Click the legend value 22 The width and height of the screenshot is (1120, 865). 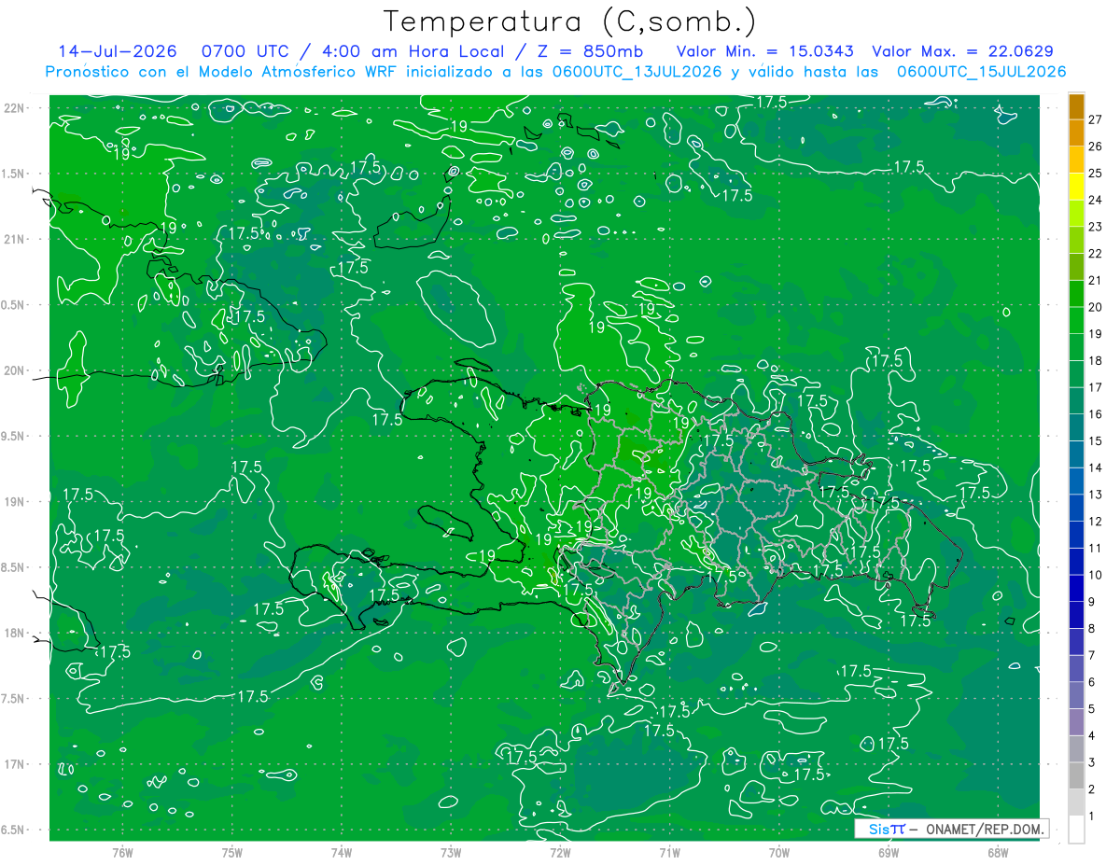coord(1095,254)
